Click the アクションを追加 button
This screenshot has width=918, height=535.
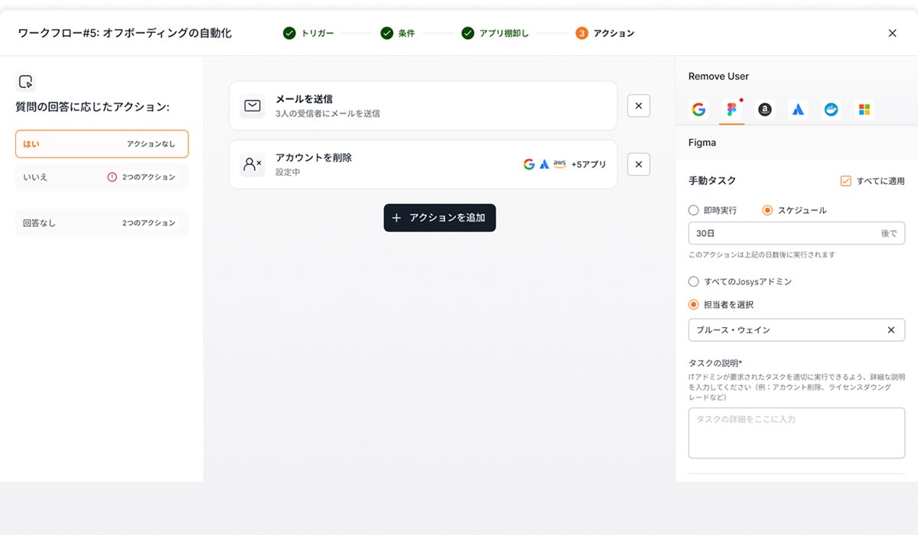pyautogui.click(x=440, y=218)
